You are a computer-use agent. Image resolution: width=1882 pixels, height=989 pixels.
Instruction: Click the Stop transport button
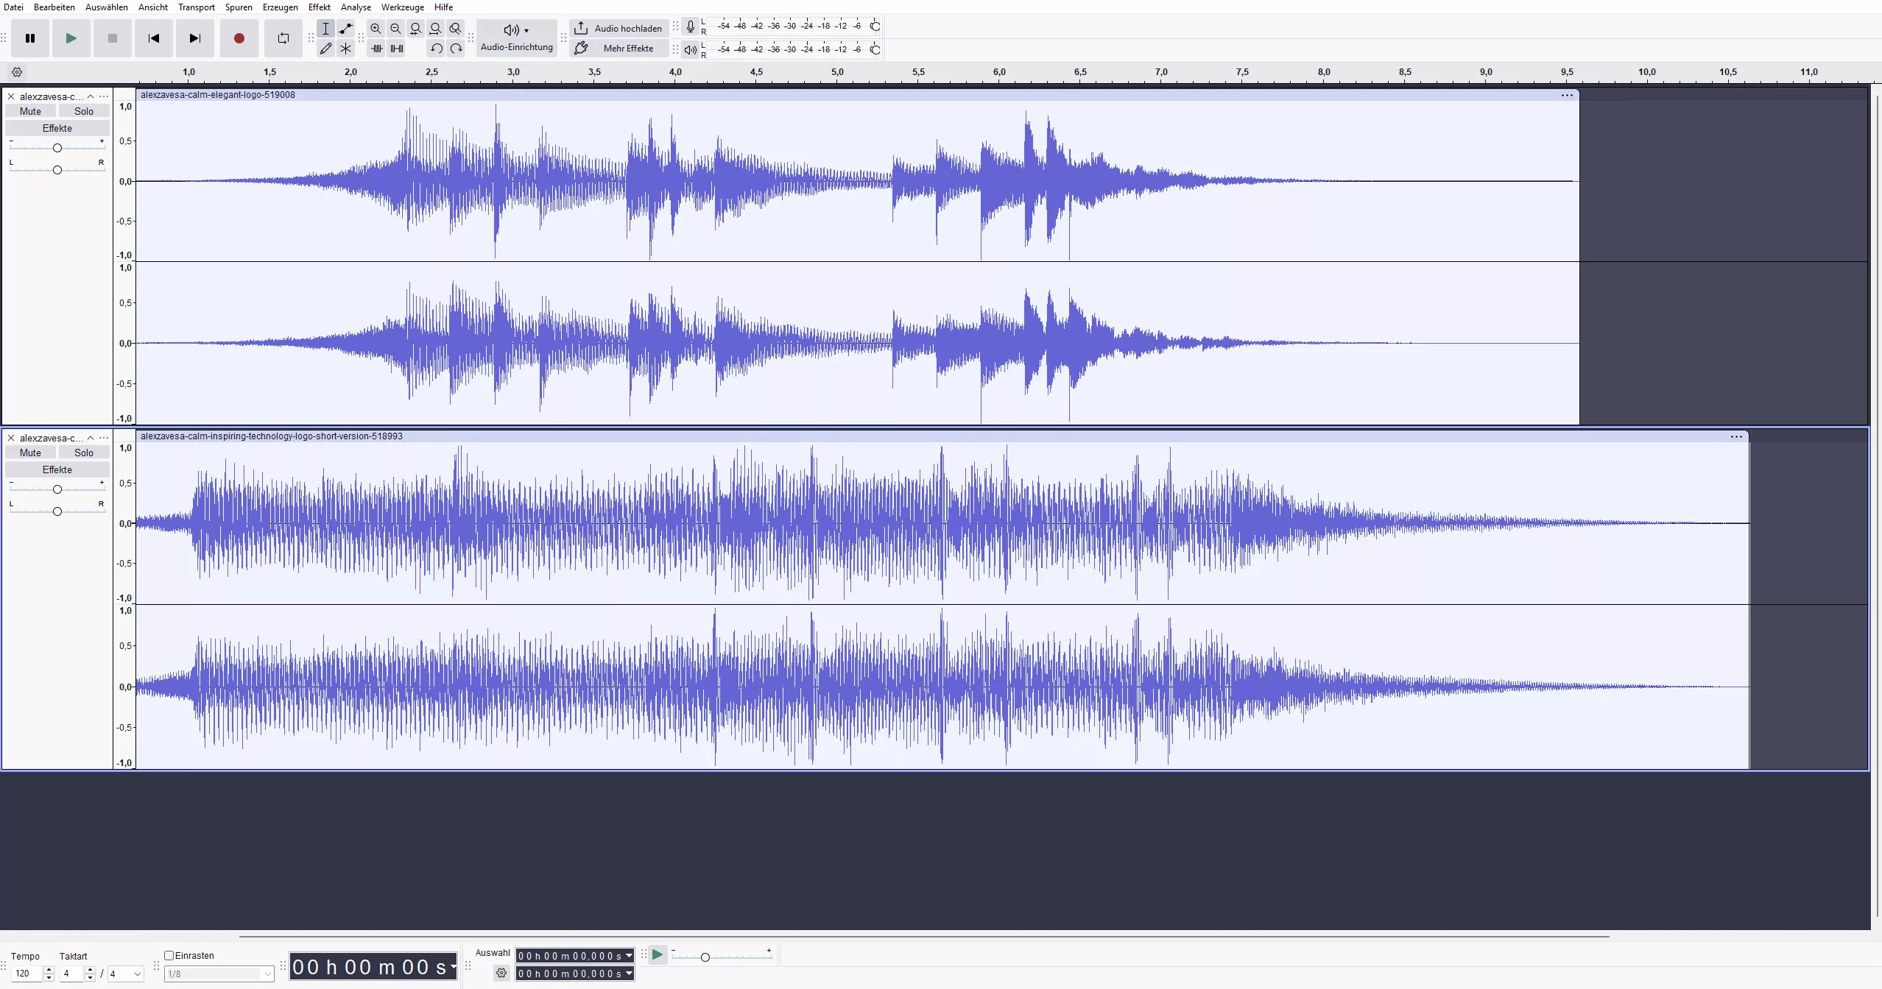(x=113, y=38)
